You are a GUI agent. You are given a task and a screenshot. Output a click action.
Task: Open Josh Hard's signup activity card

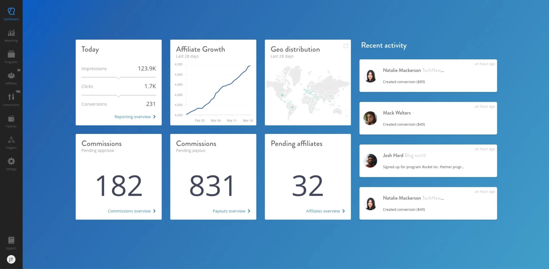[x=428, y=161]
